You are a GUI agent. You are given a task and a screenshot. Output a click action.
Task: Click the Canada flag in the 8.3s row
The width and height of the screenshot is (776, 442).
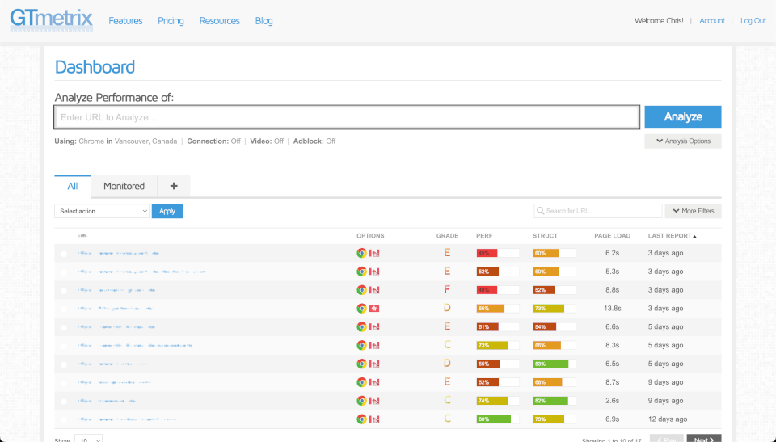(374, 346)
